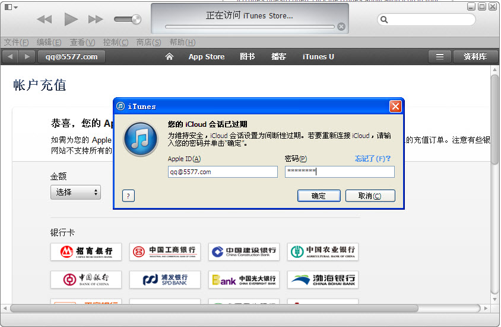
Task: Click the 忘记了 link
Action: pyautogui.click(x=373, y=159)
